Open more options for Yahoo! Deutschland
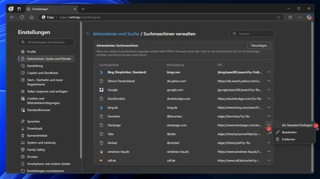320x179 pixels. click(269, 81)
